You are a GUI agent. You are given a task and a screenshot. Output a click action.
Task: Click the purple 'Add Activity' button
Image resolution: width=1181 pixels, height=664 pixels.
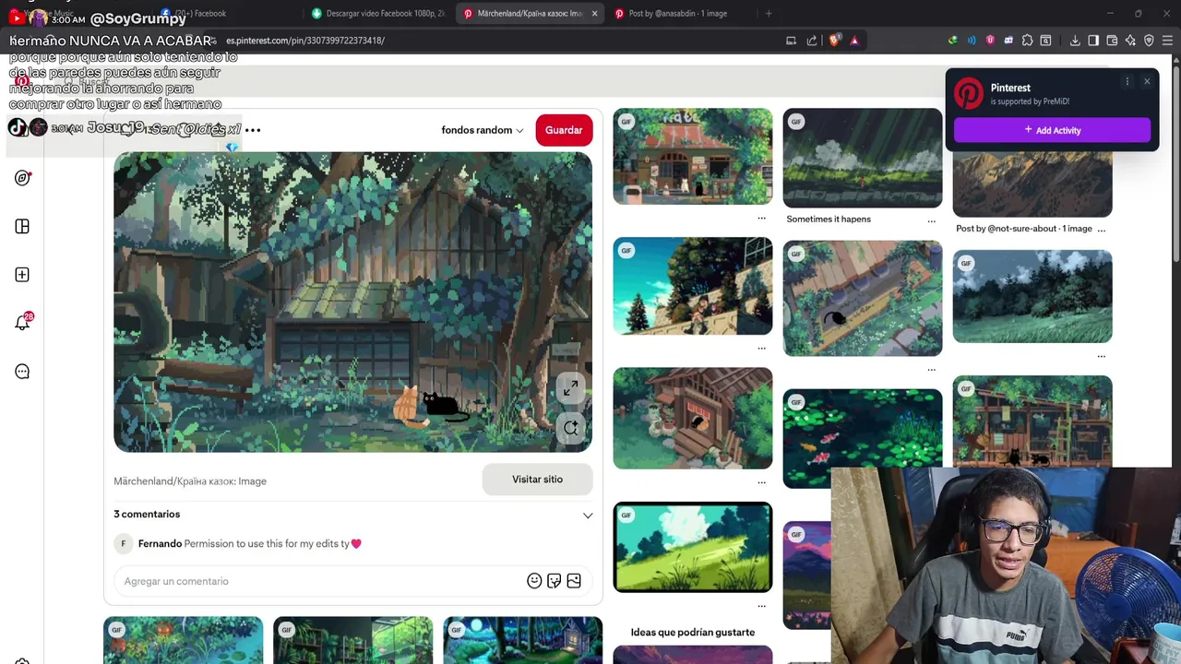pyautogui.click(x=1052, y=130)
